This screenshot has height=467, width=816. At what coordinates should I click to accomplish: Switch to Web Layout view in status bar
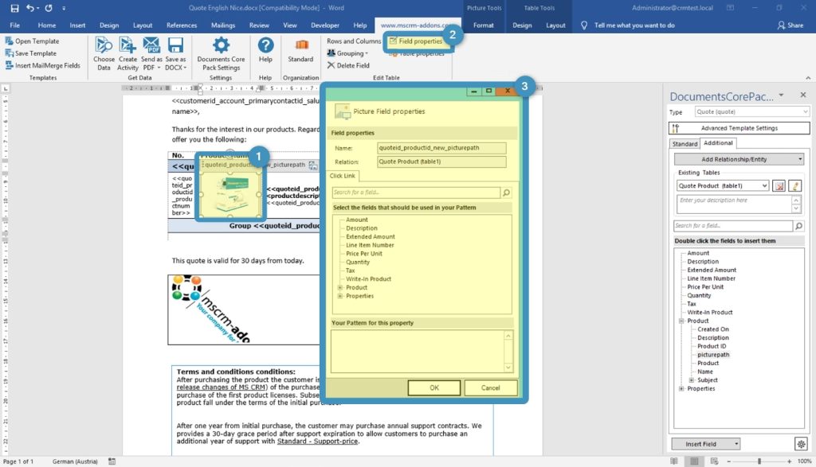point(714,461)
